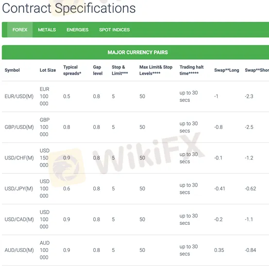Click the Max Limit & Stop Levels header
The height and width of the screenshot is (266, 269).
156,70
